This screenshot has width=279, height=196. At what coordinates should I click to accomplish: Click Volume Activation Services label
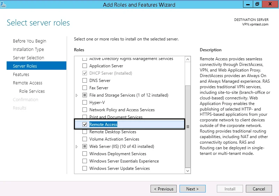pos(114,139)
